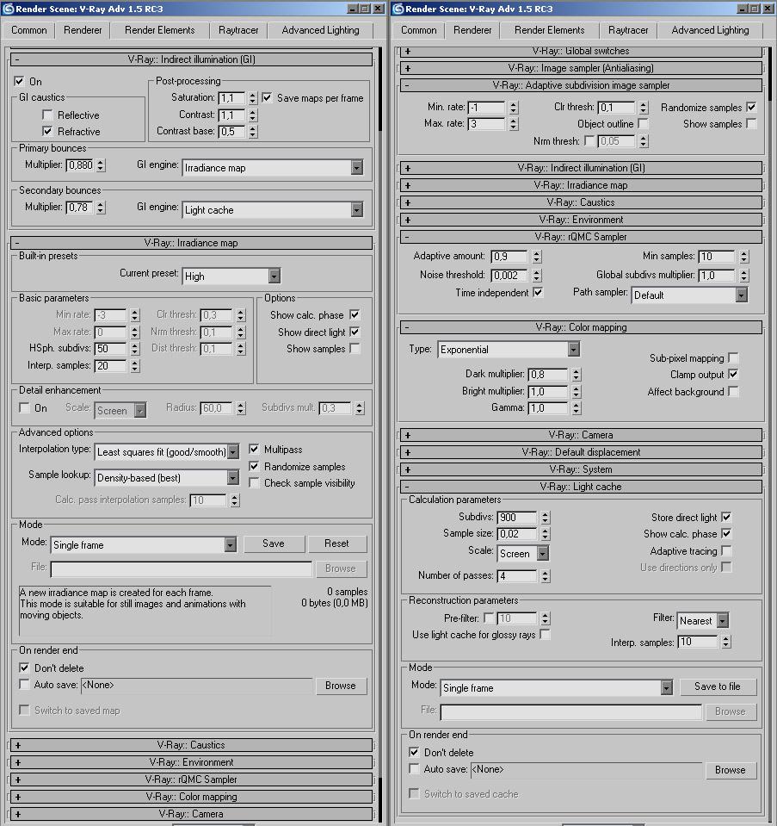Image resolution: width=777 pixels, height=826 pixels.
Task: Open Light cache Scale dropdown
Action: [523, 553]
